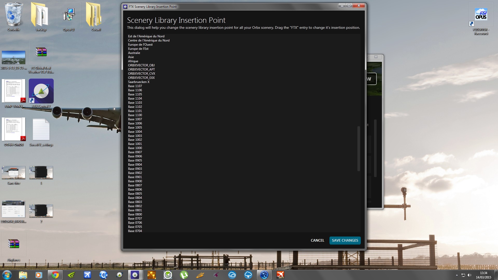Viewport: 498px width, 280px height.
Task: Select 'Centre de l'Amérique du Nord' entry
Action: [149, 40]
